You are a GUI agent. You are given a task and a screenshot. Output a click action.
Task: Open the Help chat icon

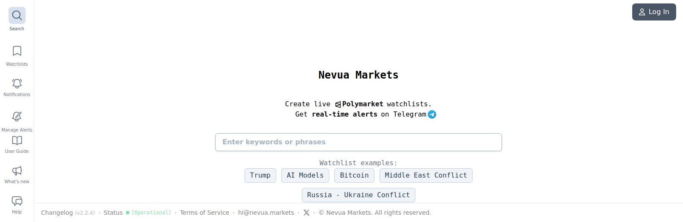[x=17, y=201]
